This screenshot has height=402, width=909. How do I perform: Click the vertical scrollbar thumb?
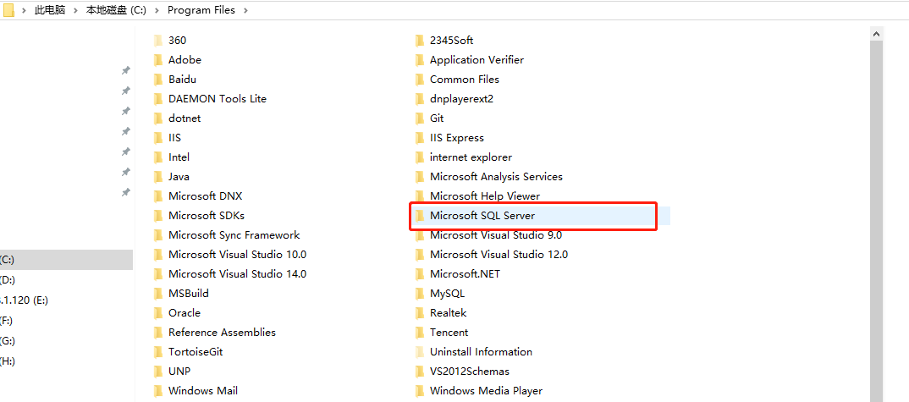pos(876,223)
